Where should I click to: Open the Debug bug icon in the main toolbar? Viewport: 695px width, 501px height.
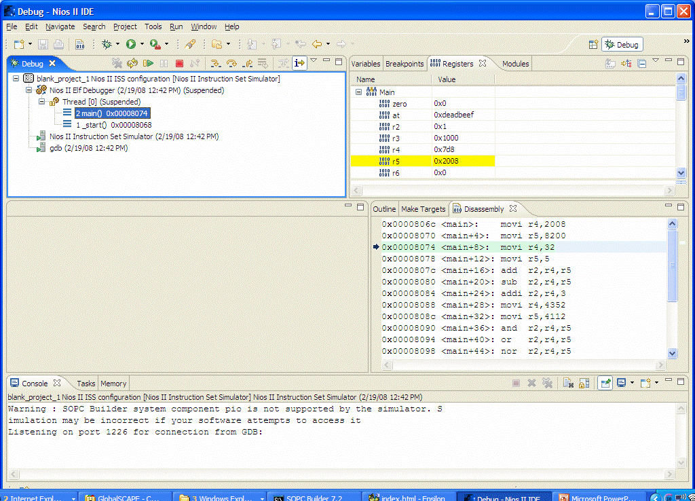[x=107, y=44]
